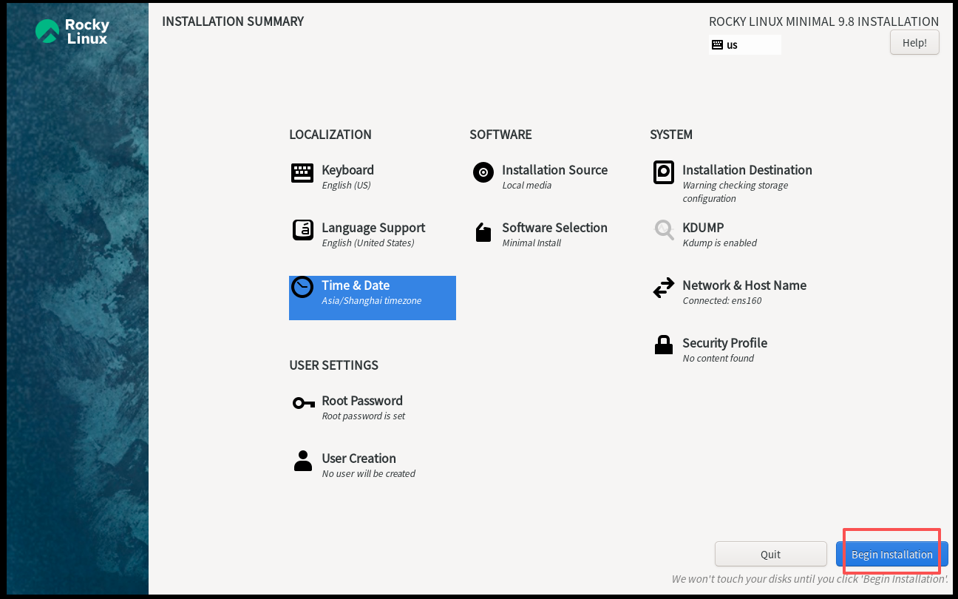Click the 'No user will be created' text

click(368, 474)
